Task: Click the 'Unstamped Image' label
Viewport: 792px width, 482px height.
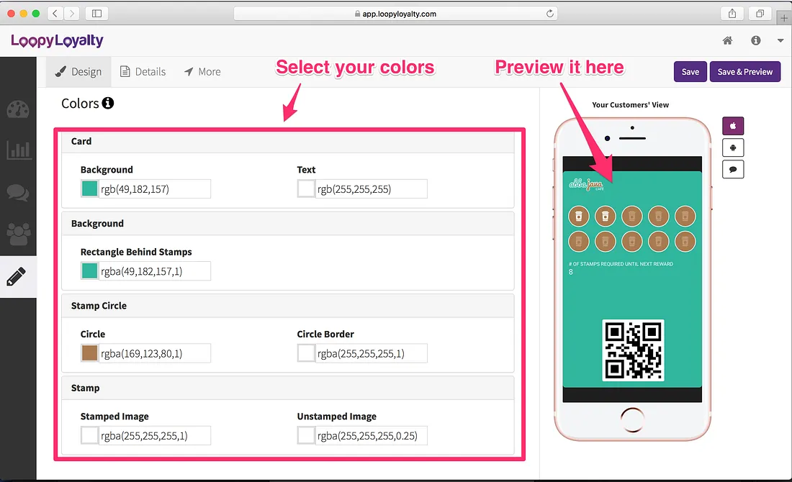Action: coord(336,417)
